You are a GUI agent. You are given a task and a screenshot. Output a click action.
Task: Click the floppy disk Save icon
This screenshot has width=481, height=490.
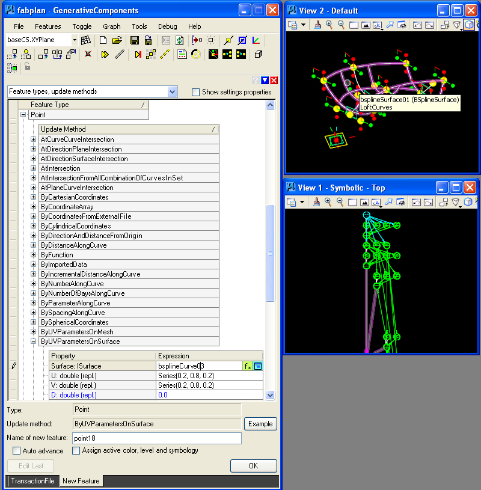[135, 40]
